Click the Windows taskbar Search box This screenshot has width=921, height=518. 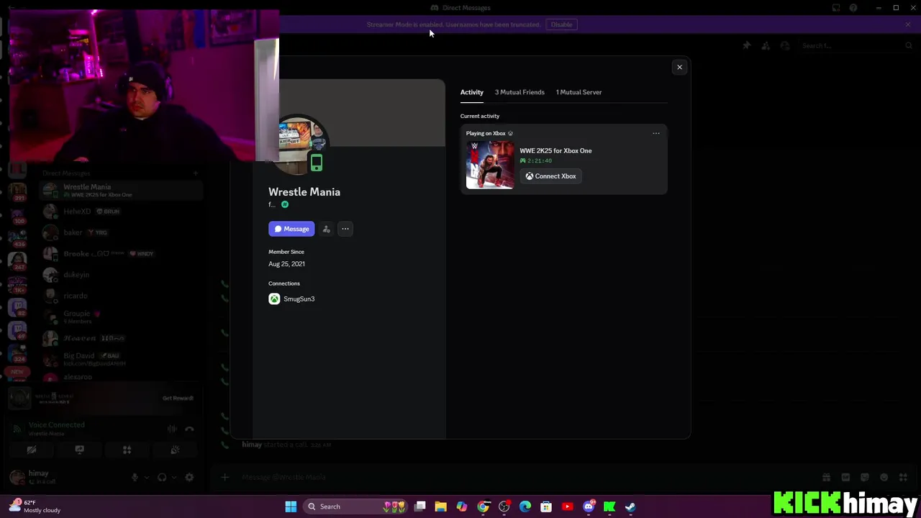(x=356, y=506)
